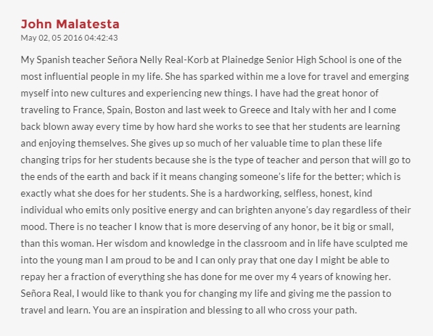
Task: Click the closing address Señora Real
Action: coord(46,293)
